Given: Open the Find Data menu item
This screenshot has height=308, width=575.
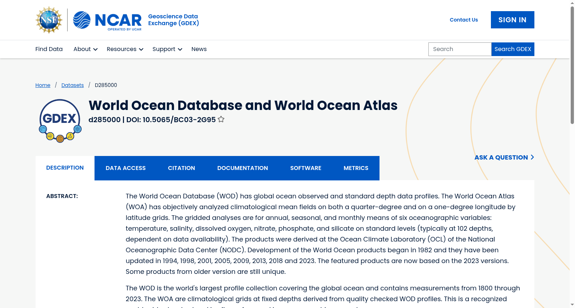Looking at the screenshot, I should pyautogui.click(x=49, y=49).
